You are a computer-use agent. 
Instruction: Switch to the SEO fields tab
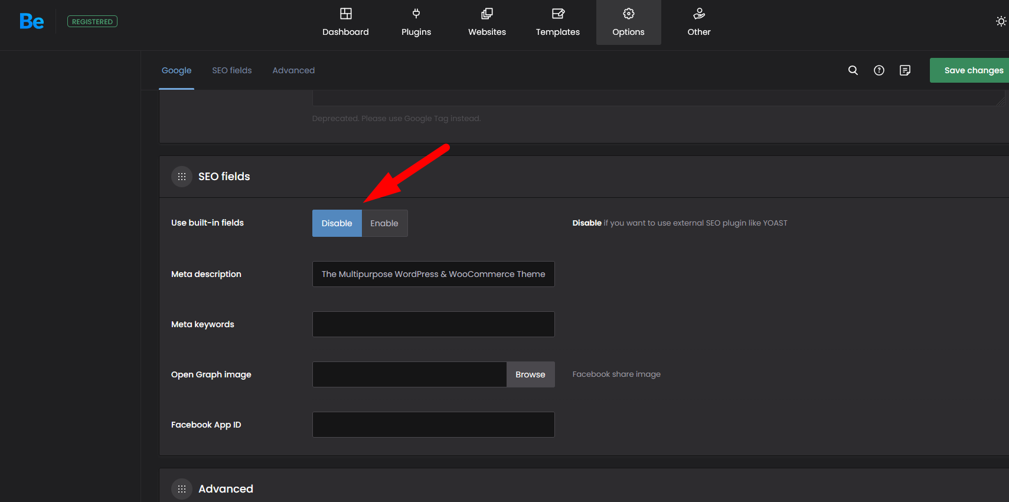pyautogui.click(x=232, y=70)
